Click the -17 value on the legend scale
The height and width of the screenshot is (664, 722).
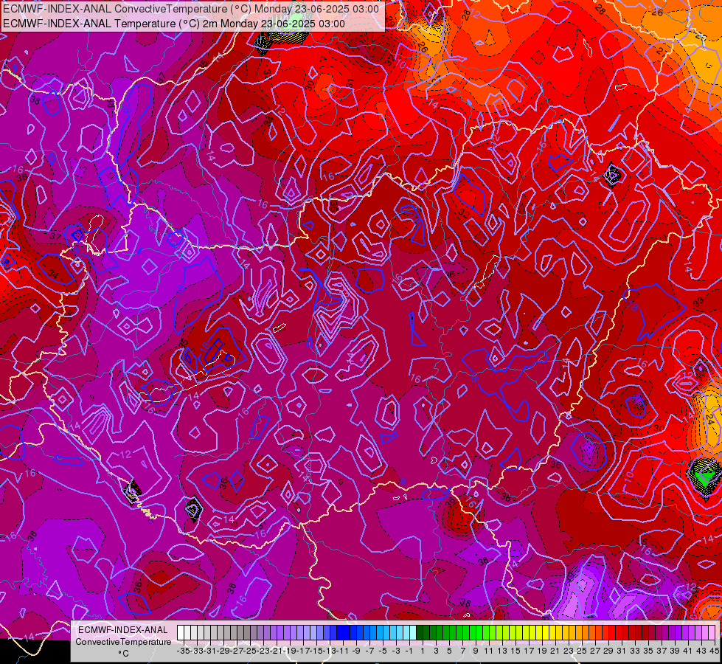coord(303,651)
